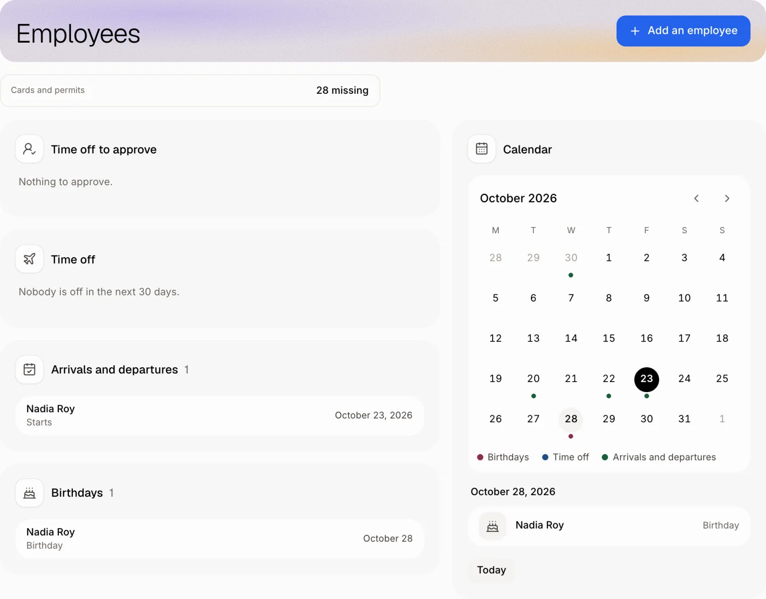Click the Arrivals and departures calendar-check icon
The width and height of the screenshot is (766, 599).
point(29,369)
